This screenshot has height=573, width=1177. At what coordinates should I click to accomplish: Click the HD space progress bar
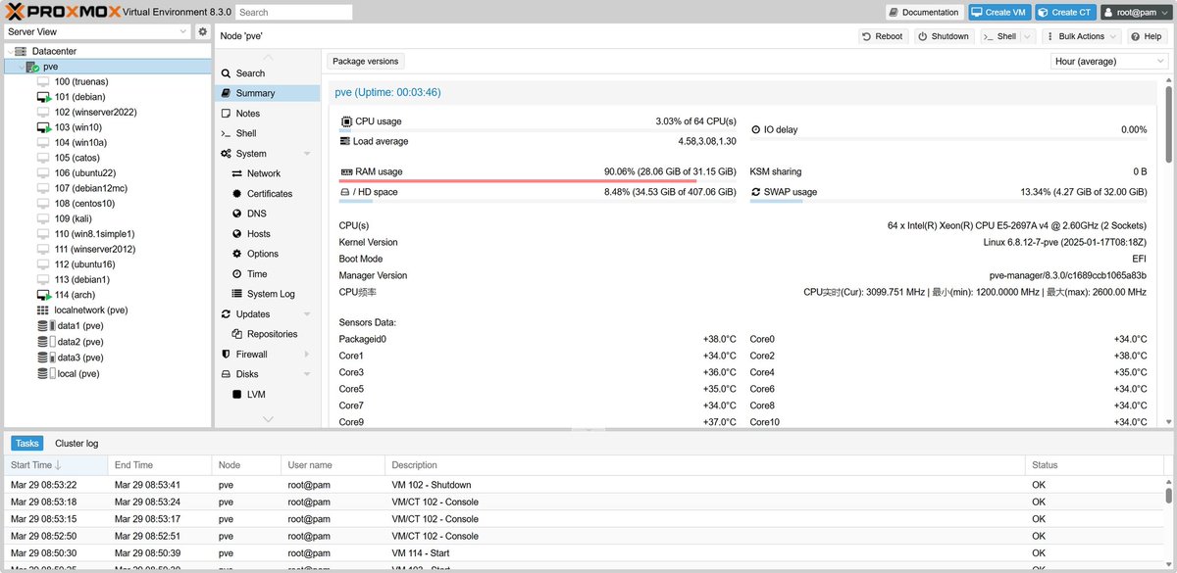[537, 201]
